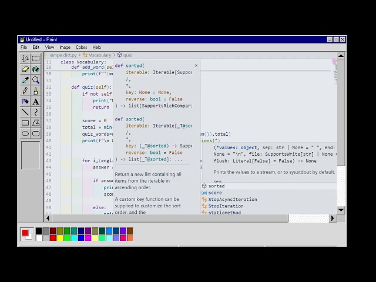The width and height of the screenshot is (376, 282).
Task: Select the teal color swatch
Action: click(74, 231)
